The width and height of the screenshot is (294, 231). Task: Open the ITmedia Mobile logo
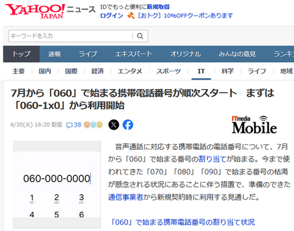(254, 125)
